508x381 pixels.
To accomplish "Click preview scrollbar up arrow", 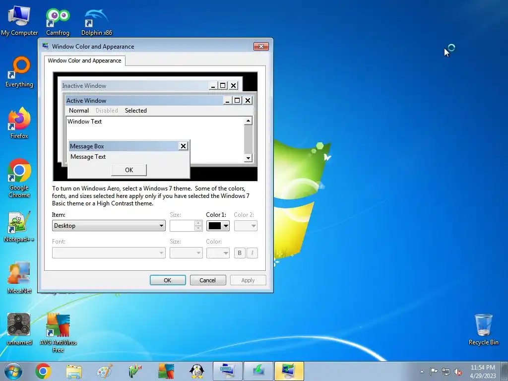I will coord(248,121).
